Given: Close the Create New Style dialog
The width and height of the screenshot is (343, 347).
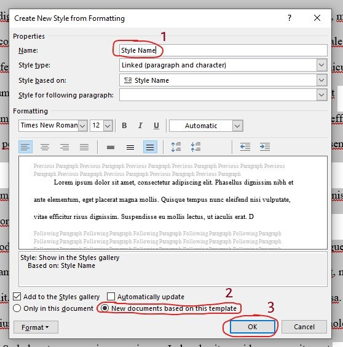Looking at the screenshot, I should 317,18.
